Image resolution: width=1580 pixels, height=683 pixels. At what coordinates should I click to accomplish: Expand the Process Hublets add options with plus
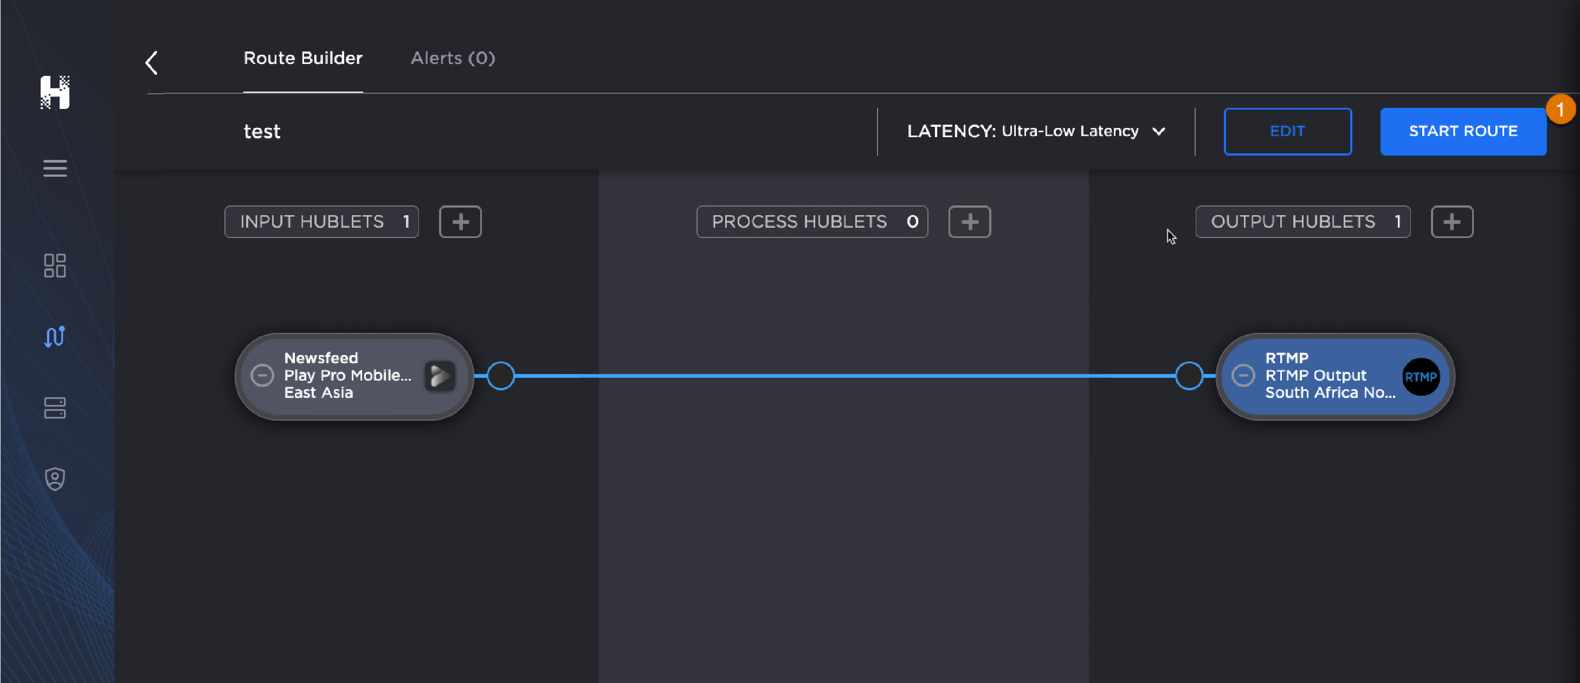click(969, 222)
